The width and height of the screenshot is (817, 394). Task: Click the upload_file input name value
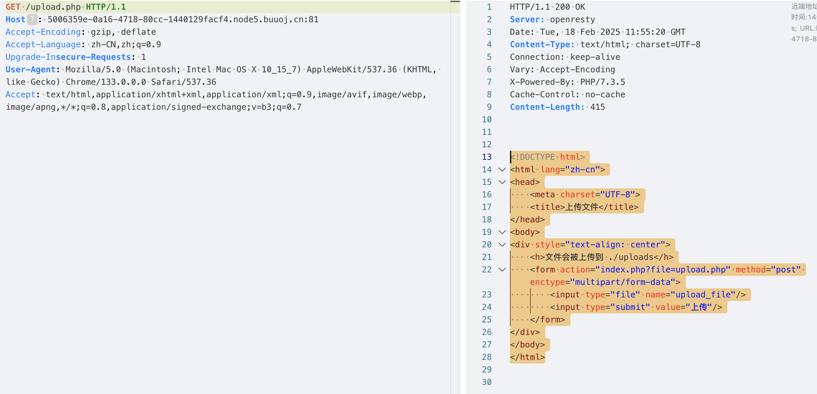(703, 295)
